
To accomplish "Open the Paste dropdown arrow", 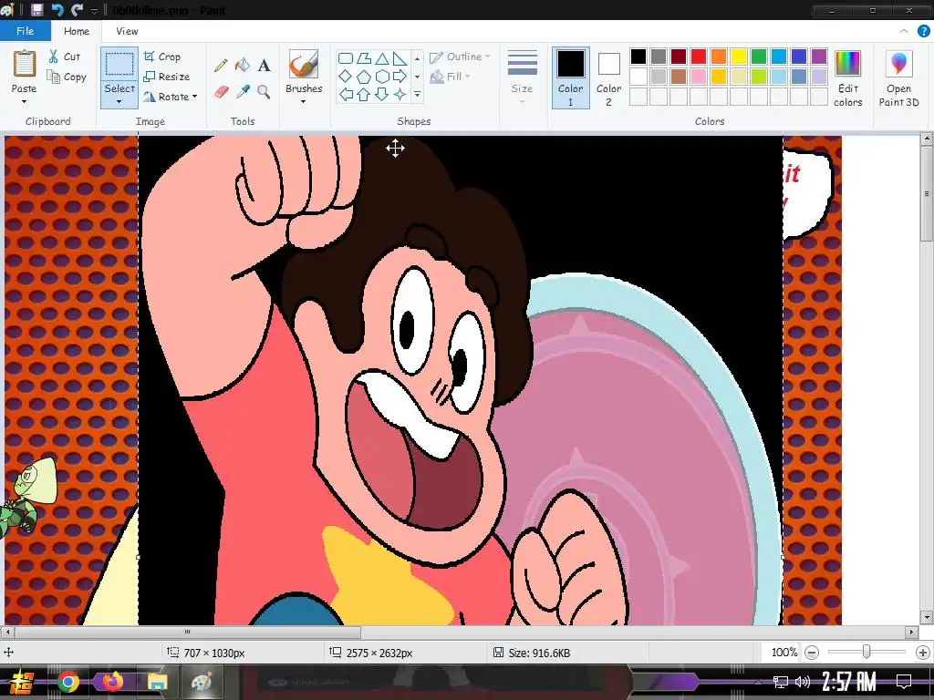I will coord(25,101).
